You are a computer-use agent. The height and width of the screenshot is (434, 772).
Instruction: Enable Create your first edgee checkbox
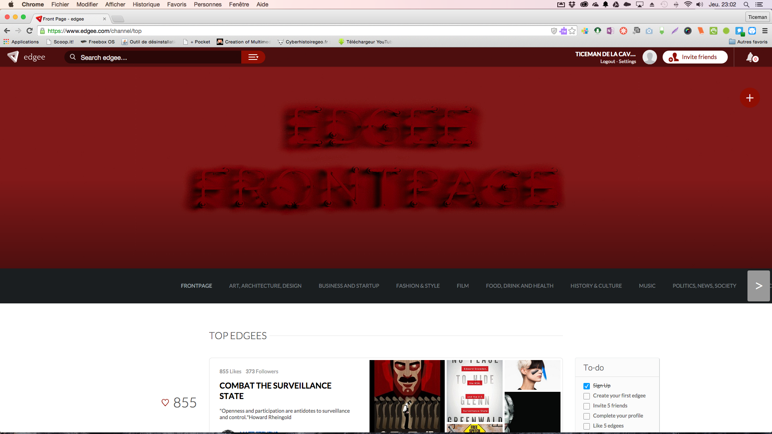tap(586, 395)
